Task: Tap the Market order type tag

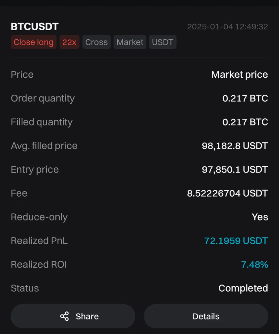Action: point(130,42)
